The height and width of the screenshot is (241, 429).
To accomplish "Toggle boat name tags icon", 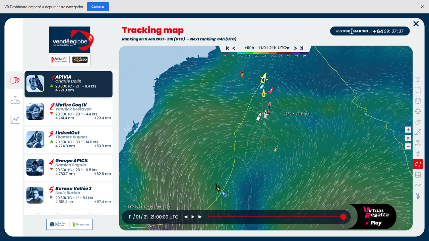I will tap(418, 122).
